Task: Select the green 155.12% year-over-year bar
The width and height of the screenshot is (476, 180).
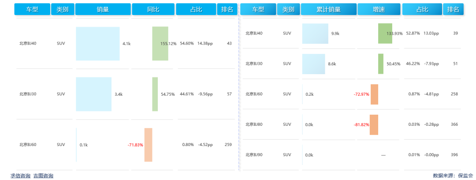Action: click(160, 44)
